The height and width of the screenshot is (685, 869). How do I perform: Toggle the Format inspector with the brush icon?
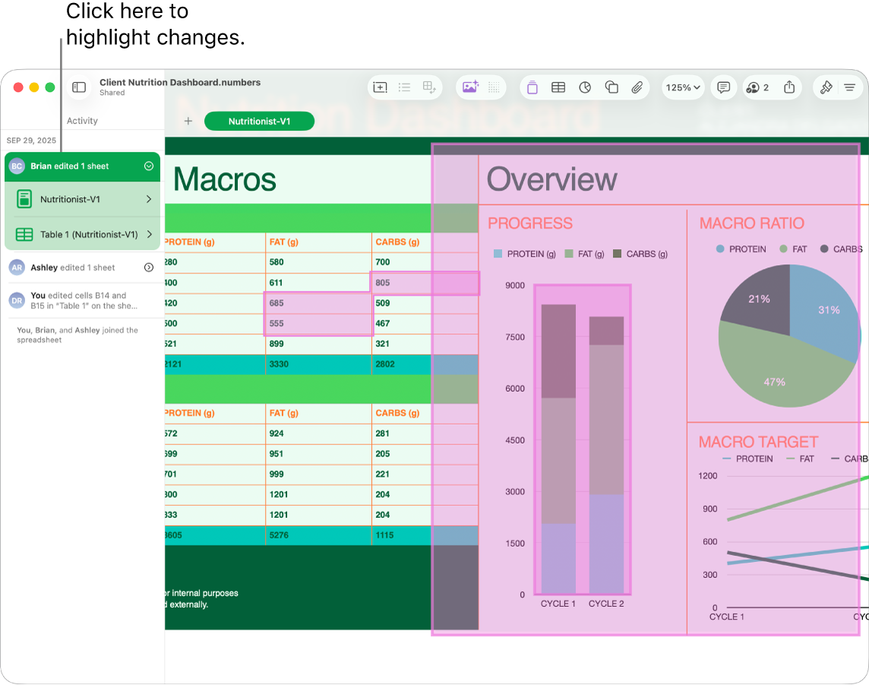click(826, 87)
